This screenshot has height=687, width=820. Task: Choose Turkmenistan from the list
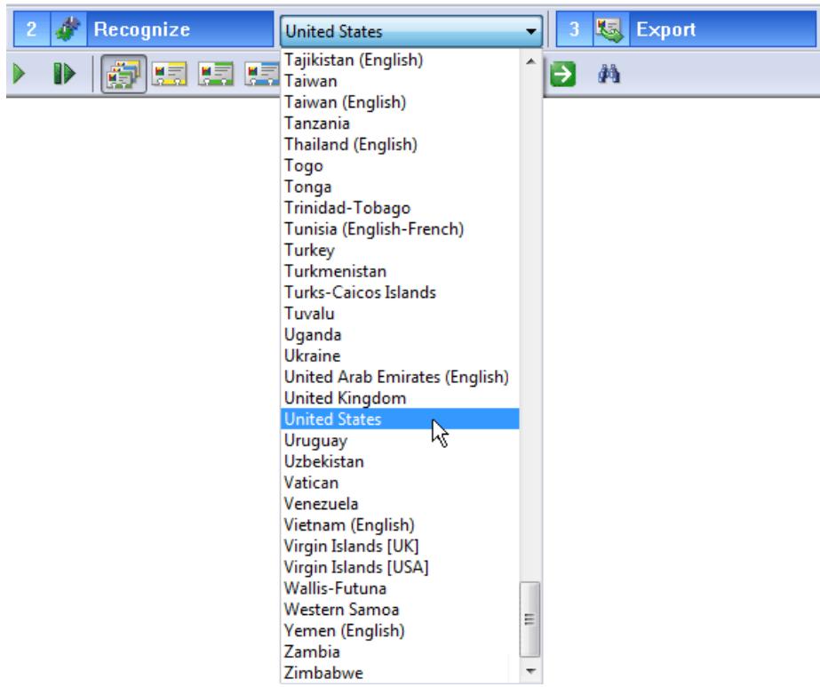[x=400, y=271]
